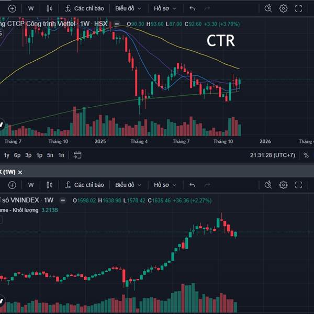Select 3p time range
314x314 pixels.
tap(28, 155)
